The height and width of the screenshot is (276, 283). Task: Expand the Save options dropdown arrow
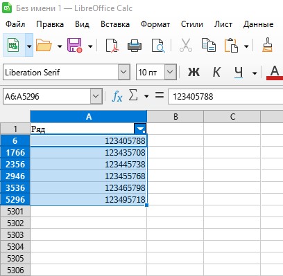(90, 46)
